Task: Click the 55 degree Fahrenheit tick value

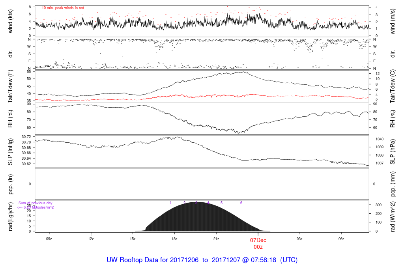Action: (29, 72)
